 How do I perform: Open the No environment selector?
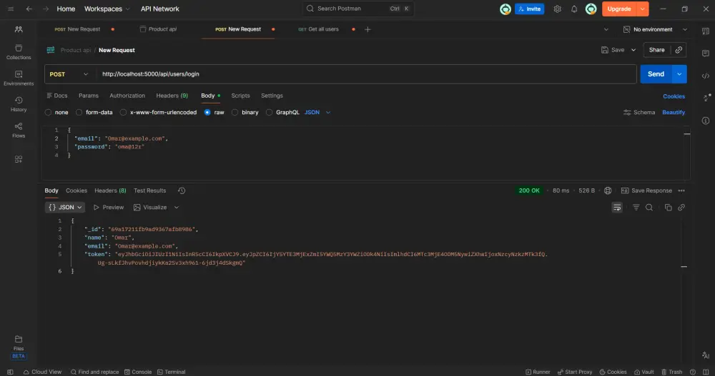click(655, 29)
